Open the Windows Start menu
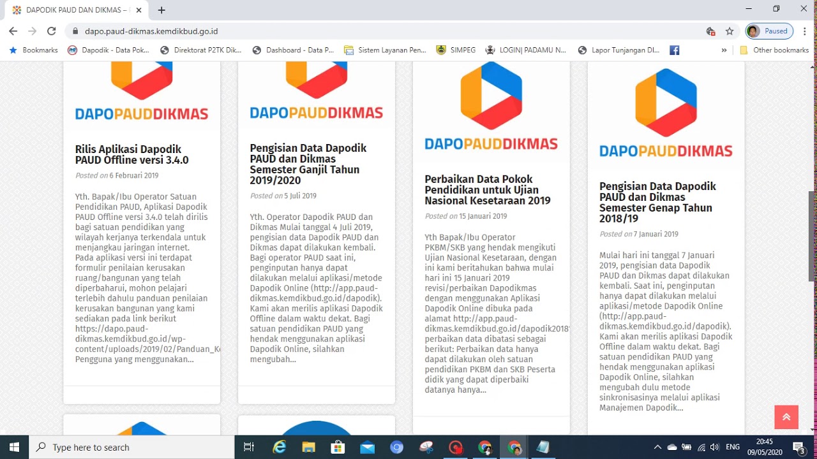Screen dimensions: 817x459 point(14,447)
